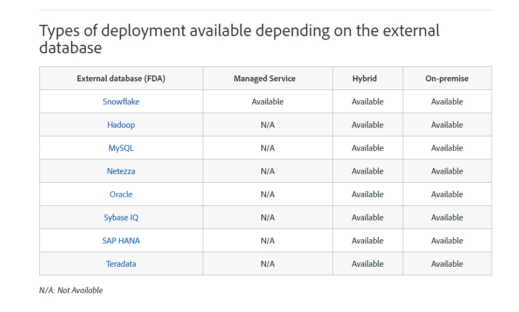Select Hadoop's On-premise Available cell
Viewport: 519px width, 312px height.
click(447, 124)
